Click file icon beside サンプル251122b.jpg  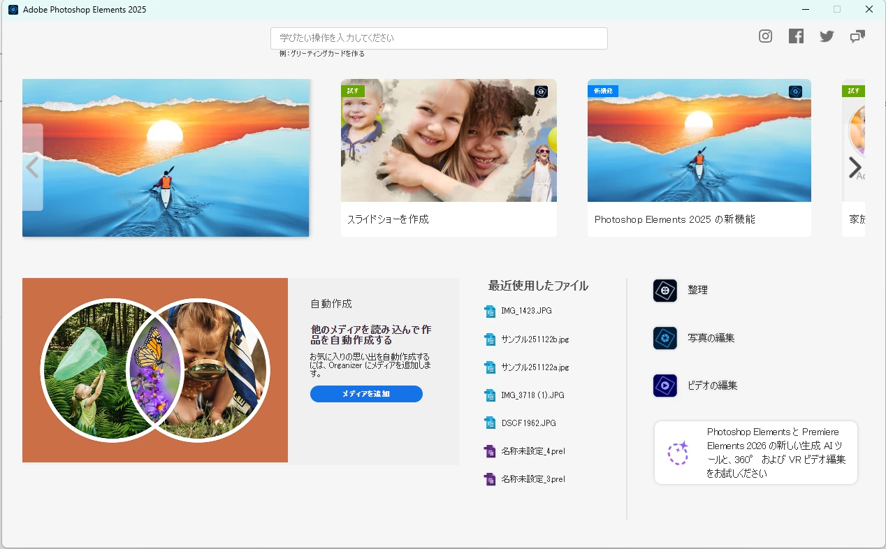(x=490, y=339)
